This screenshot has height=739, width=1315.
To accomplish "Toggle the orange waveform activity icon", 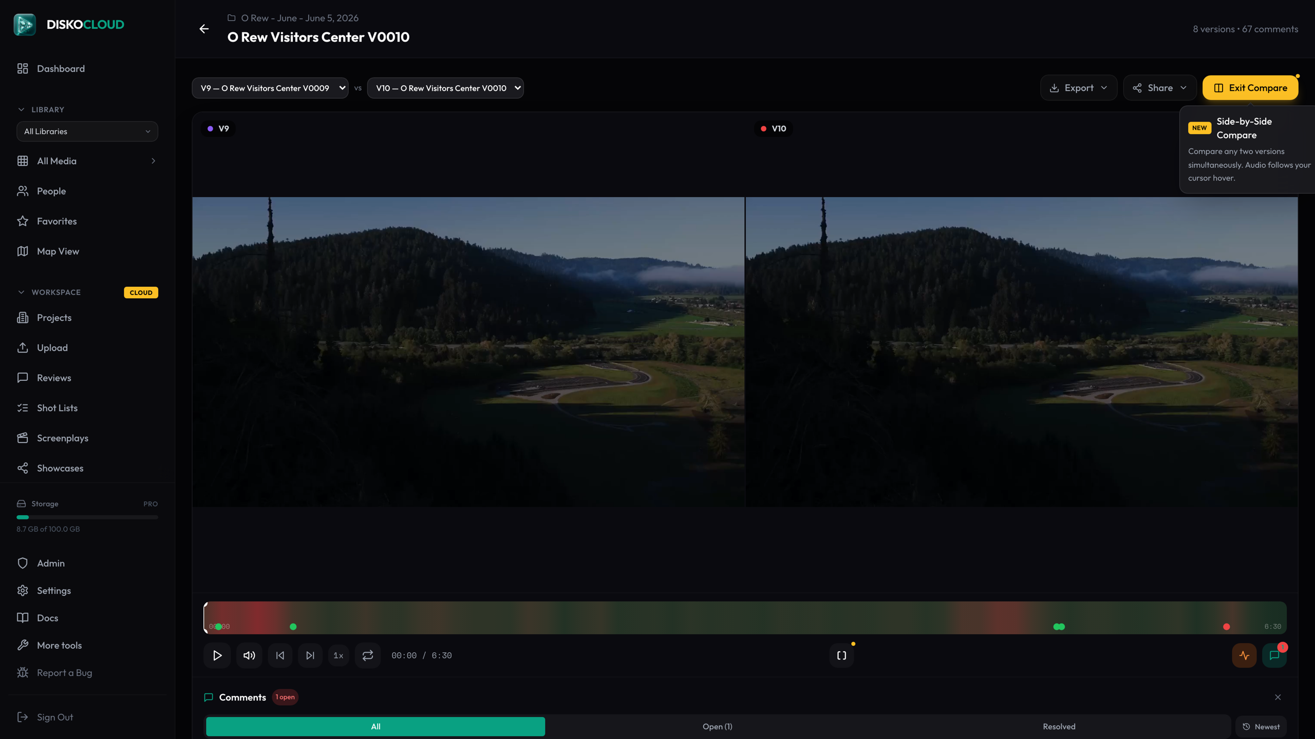I will pos(1244,655).
